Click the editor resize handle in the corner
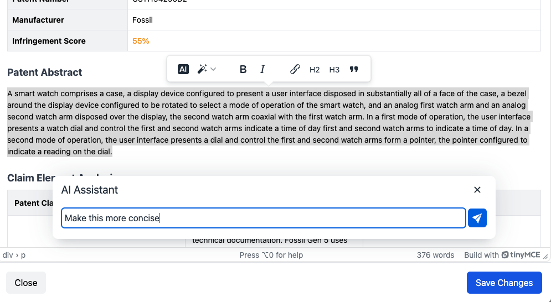This screenshot has height=302, width=551. 546,256
